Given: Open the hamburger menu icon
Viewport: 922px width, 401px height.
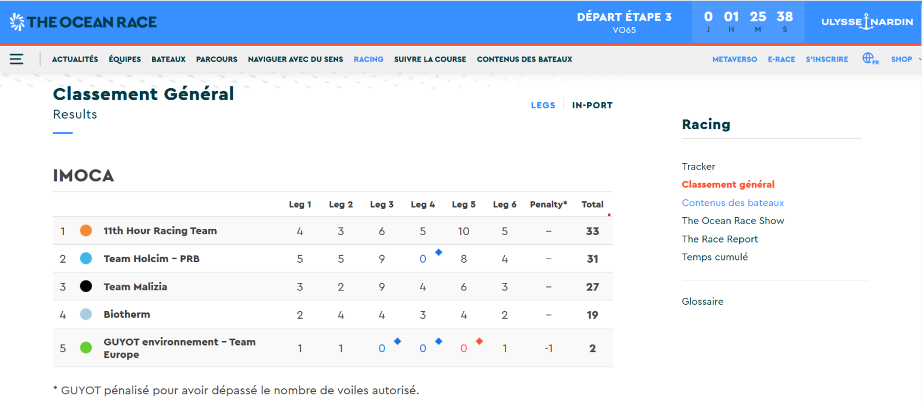Looking at the screenshot, I should coord(16,59).
